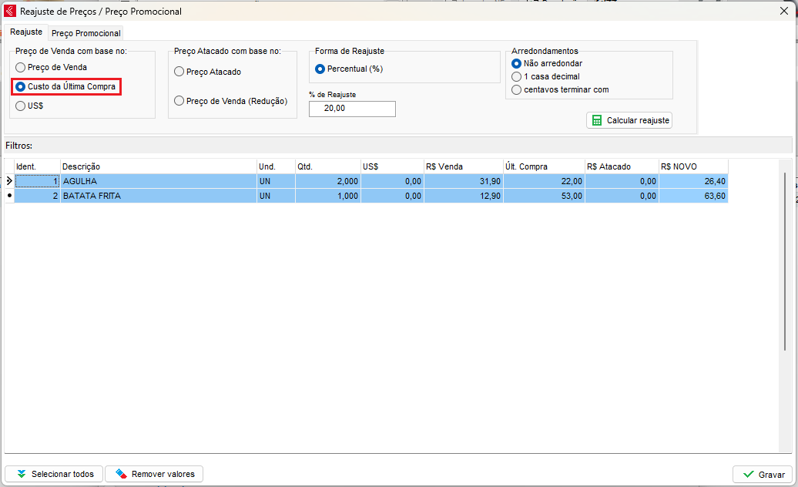Click the % de Reajuste input field
798x487 pixels.
pos(352,109)
